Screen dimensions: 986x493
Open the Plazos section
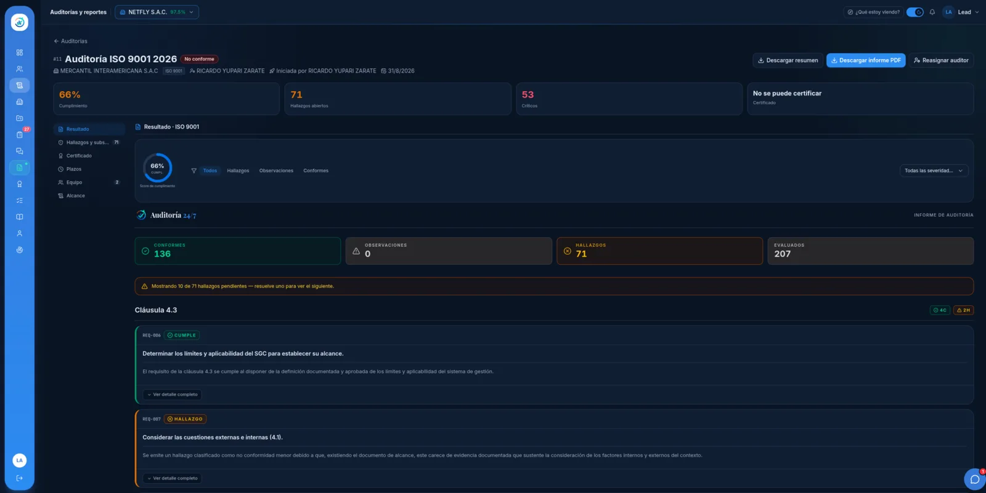[89, 169]
